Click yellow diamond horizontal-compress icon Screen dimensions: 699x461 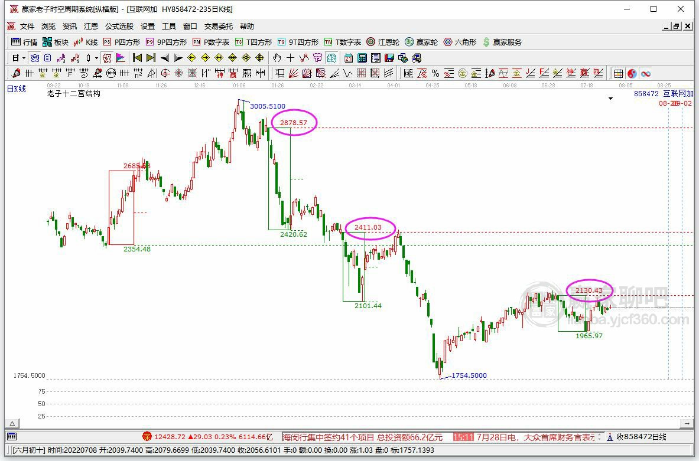232,58
